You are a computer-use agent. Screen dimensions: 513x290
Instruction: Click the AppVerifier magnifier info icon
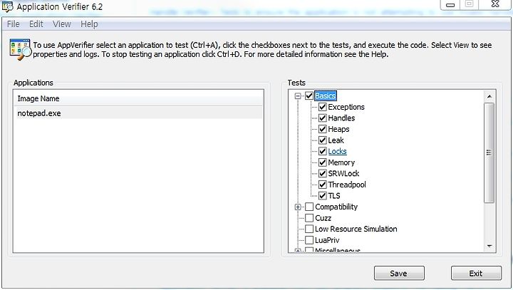20,49
